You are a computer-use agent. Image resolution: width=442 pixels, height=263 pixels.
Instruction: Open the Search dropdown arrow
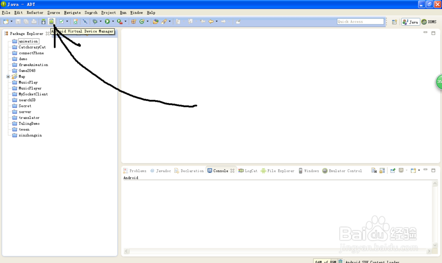point(170,21)
